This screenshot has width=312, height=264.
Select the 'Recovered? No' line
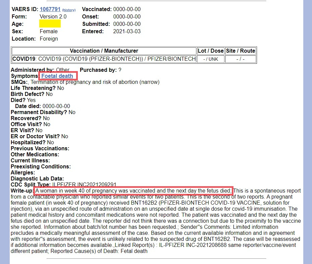pyautogui.click(x=30, y=118)
